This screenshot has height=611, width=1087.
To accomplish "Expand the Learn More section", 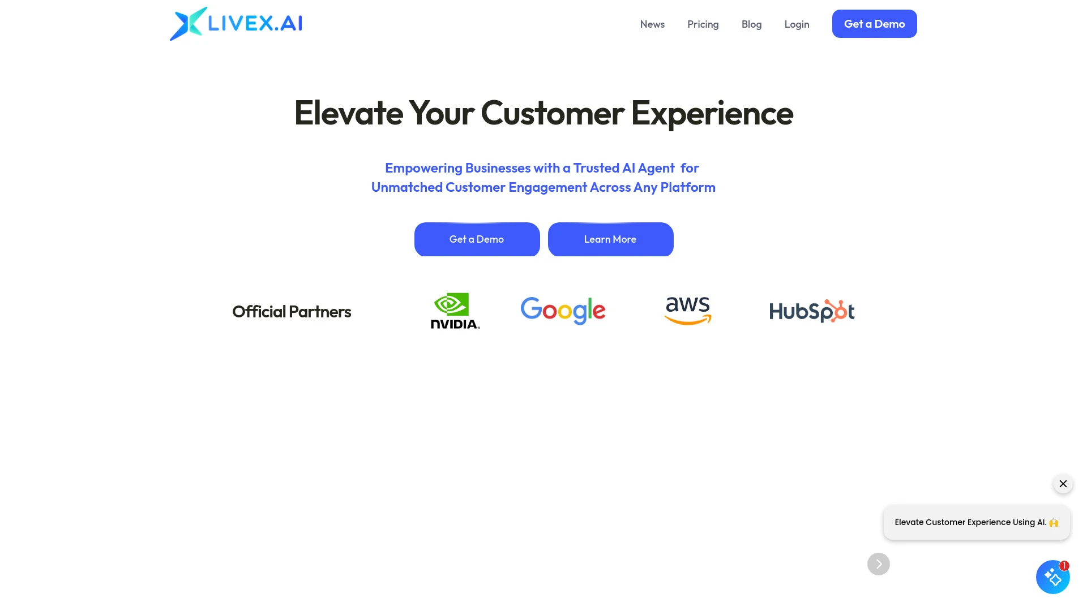I will coord(610,239).
